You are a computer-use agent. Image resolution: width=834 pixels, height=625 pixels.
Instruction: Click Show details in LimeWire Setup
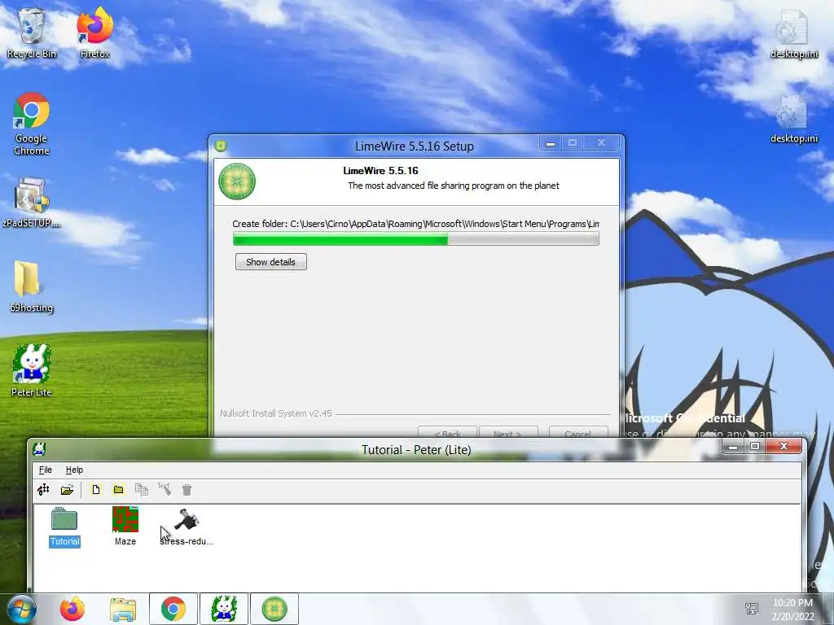(270, 262)
